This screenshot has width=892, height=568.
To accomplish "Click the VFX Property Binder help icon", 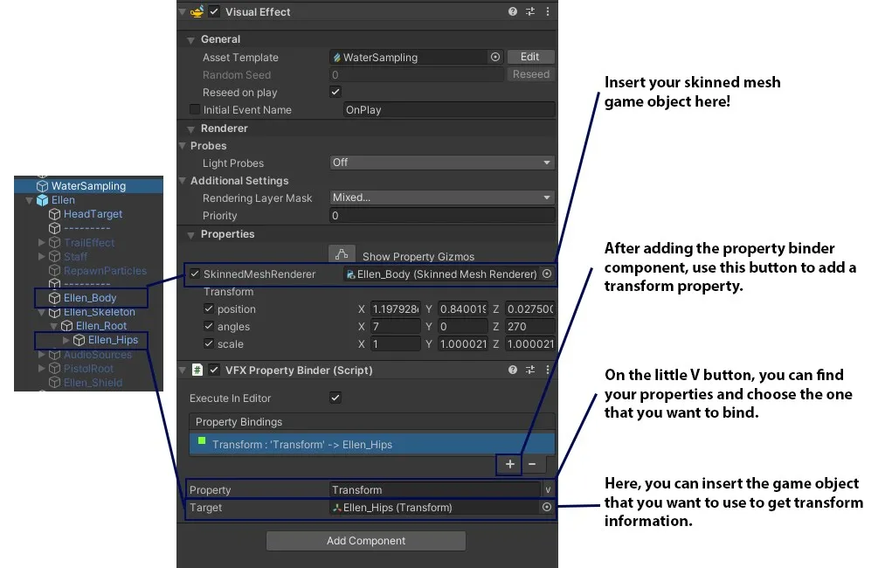I will coord(513,370).
